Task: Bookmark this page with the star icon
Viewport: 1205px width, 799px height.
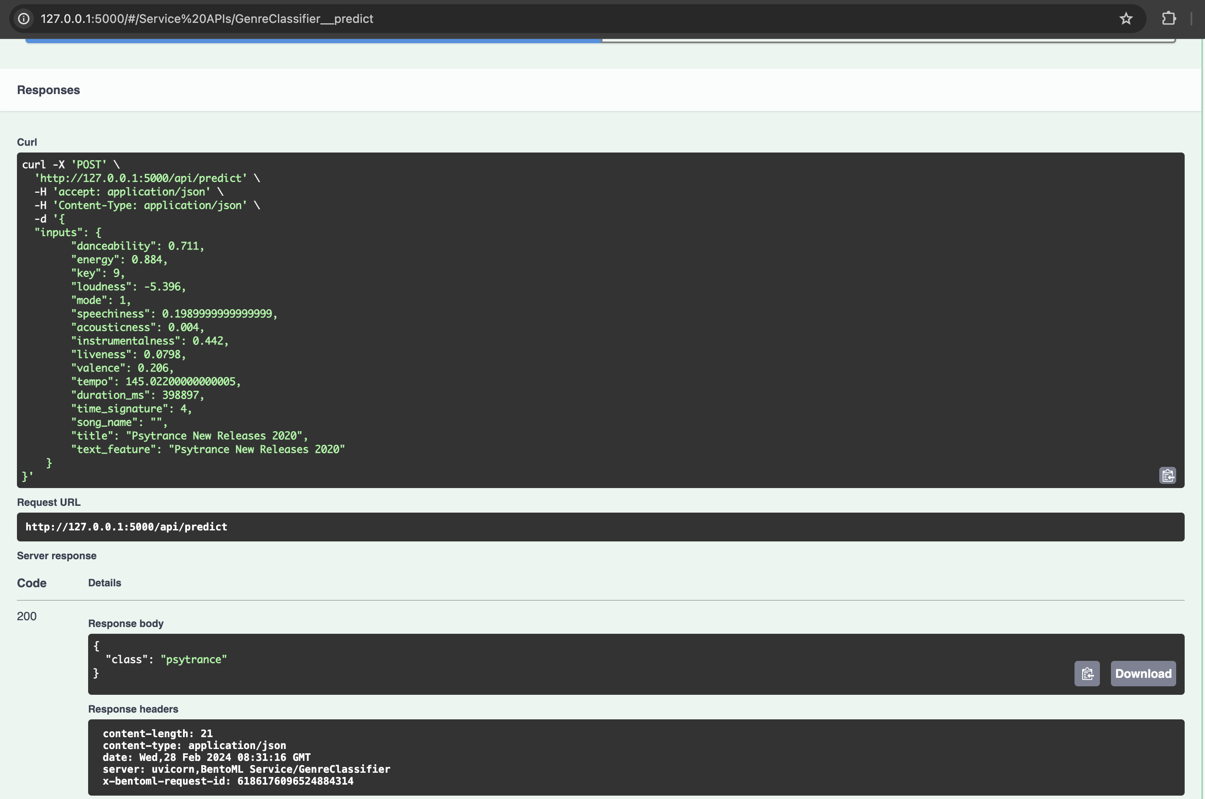Action: click(1125, 19)
